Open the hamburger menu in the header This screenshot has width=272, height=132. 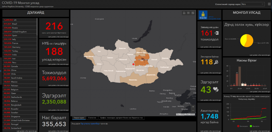(269, 4)
